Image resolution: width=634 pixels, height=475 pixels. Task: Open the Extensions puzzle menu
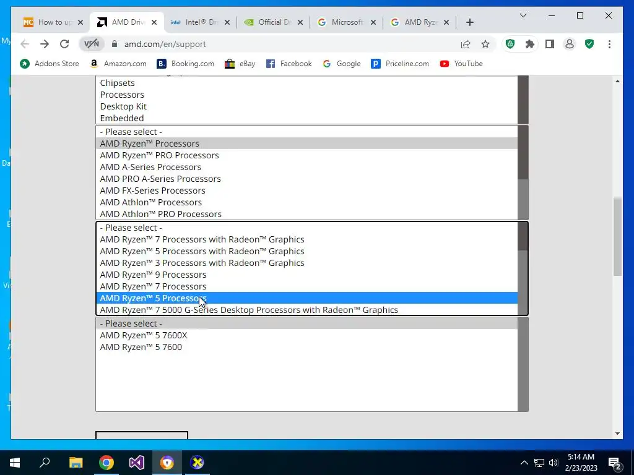point(530,44)
